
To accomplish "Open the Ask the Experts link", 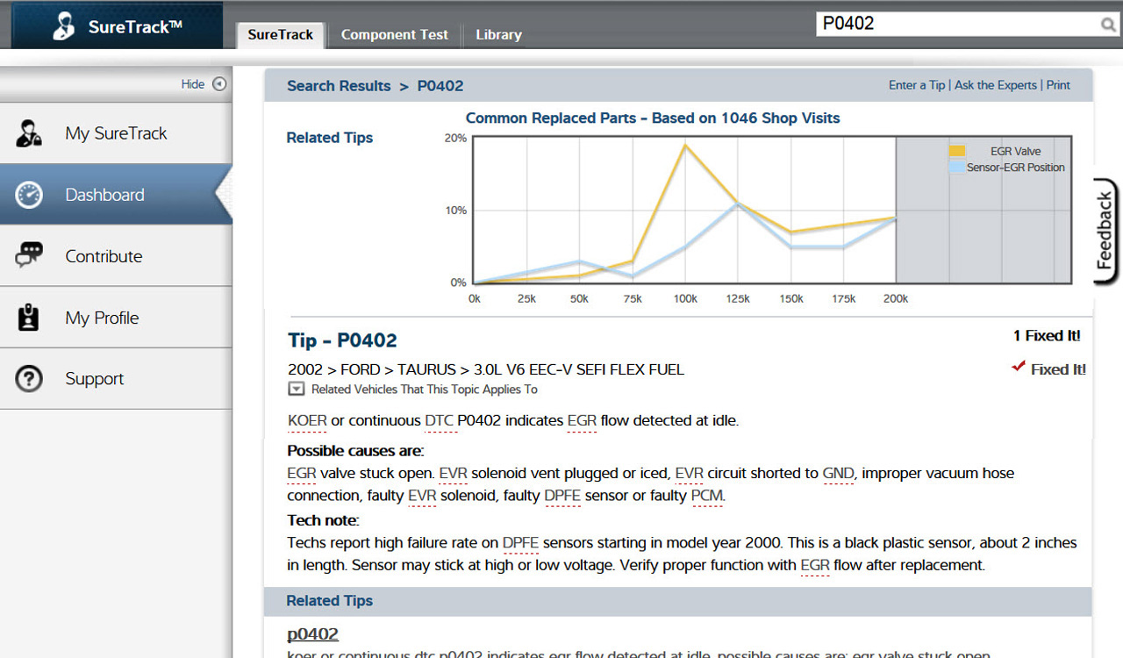I will 996,85.
